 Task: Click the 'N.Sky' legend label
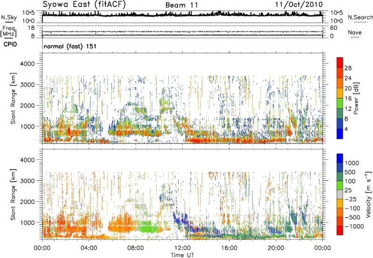pyautogui.click(x=9, y=17)
